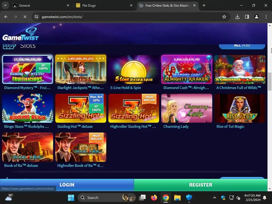The height and width of the screenshot is (204, 272).
Task: Open Book of Ra deluxe thumbnail
Action: point(28,147)
